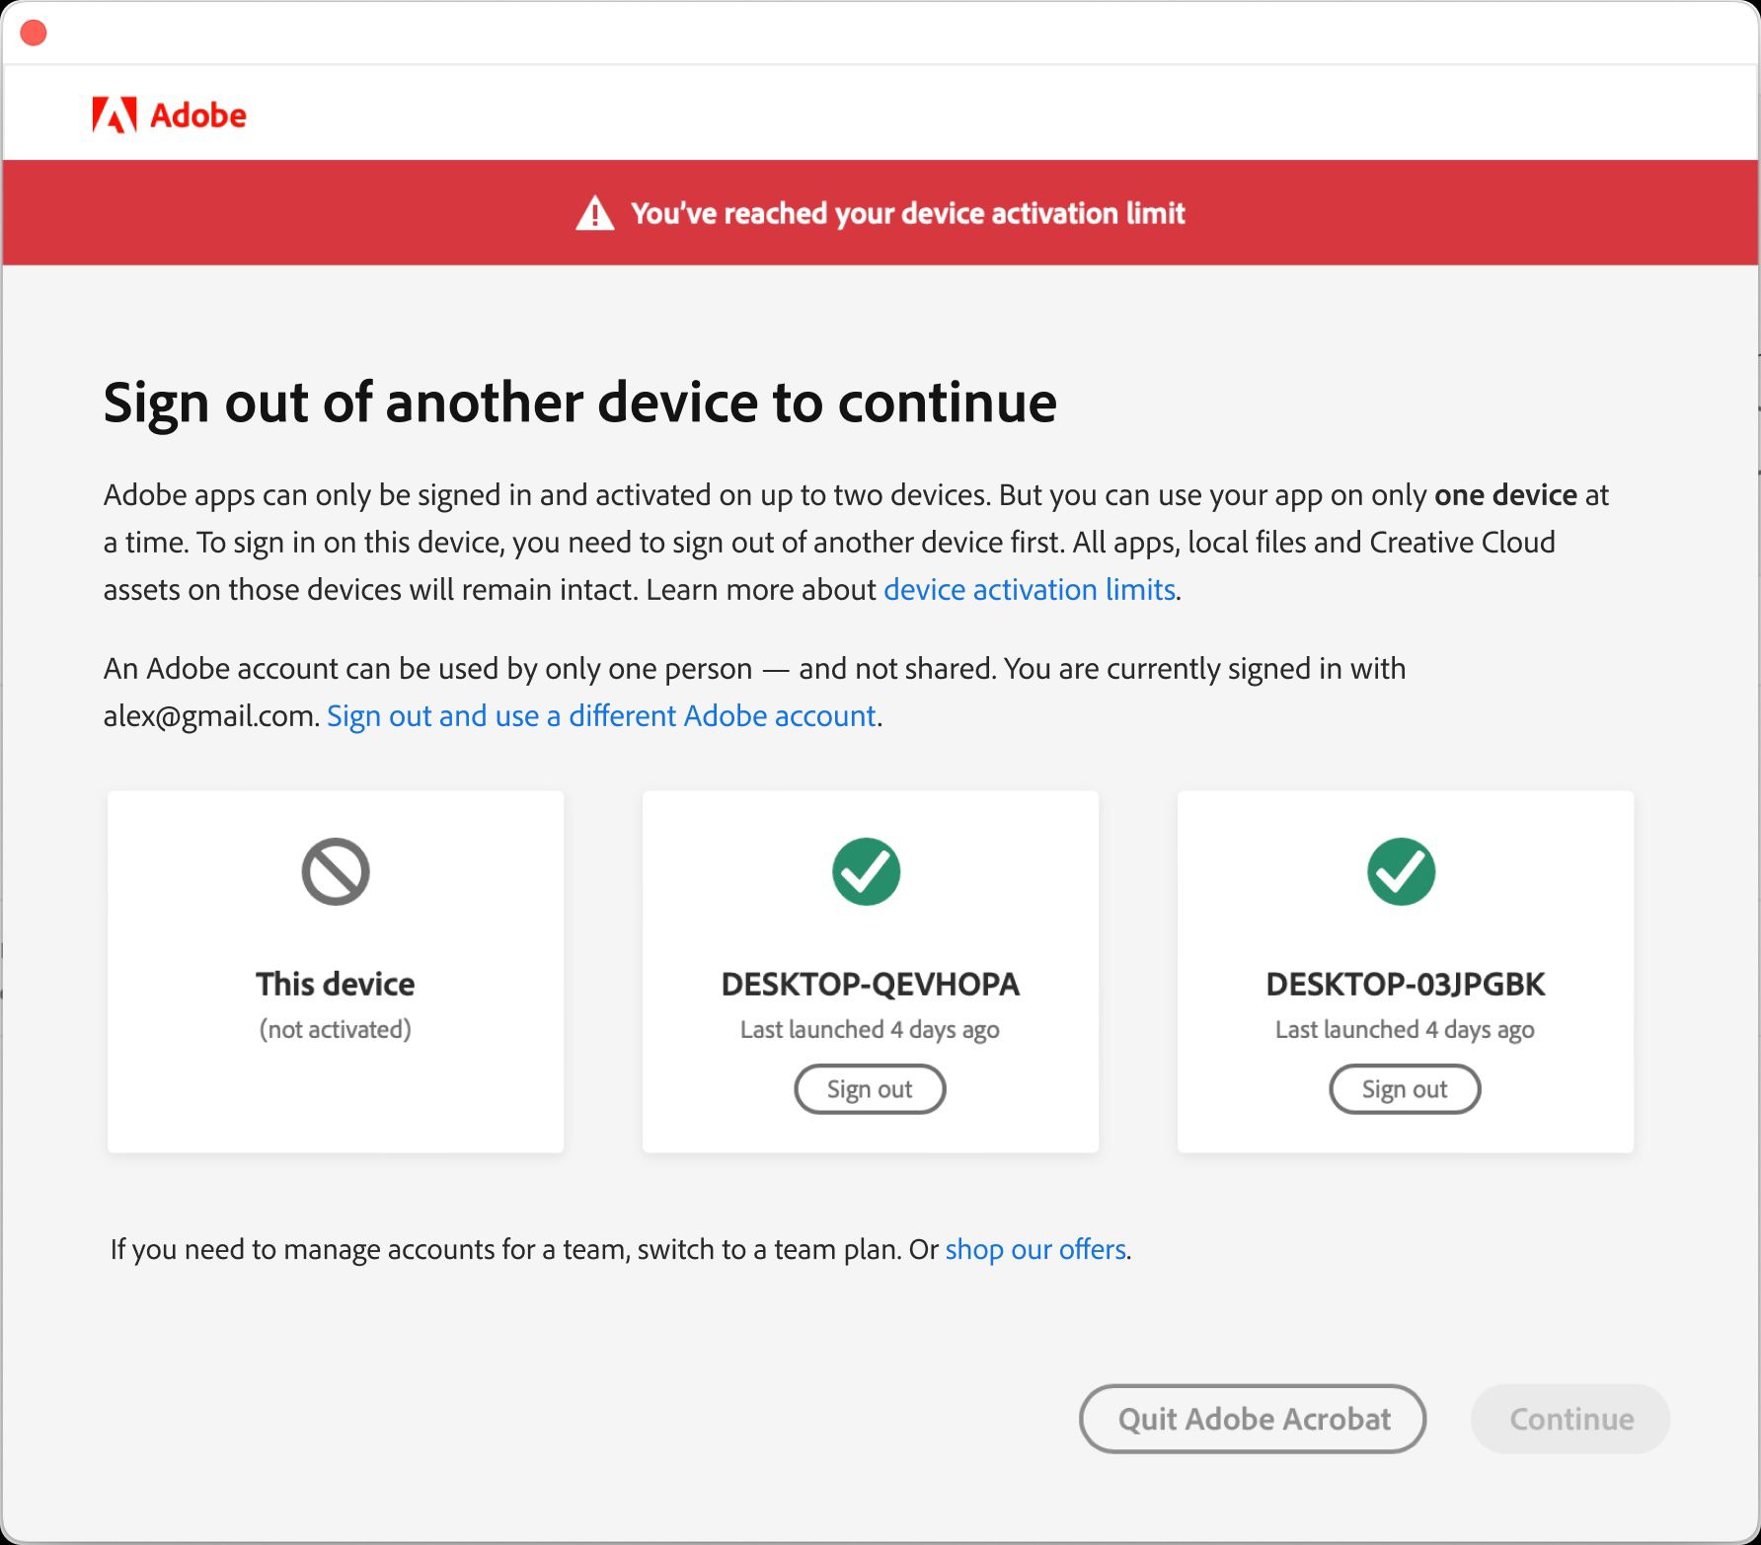
Task: Click the not-activated prohibited icon
Action: (336, 871)
